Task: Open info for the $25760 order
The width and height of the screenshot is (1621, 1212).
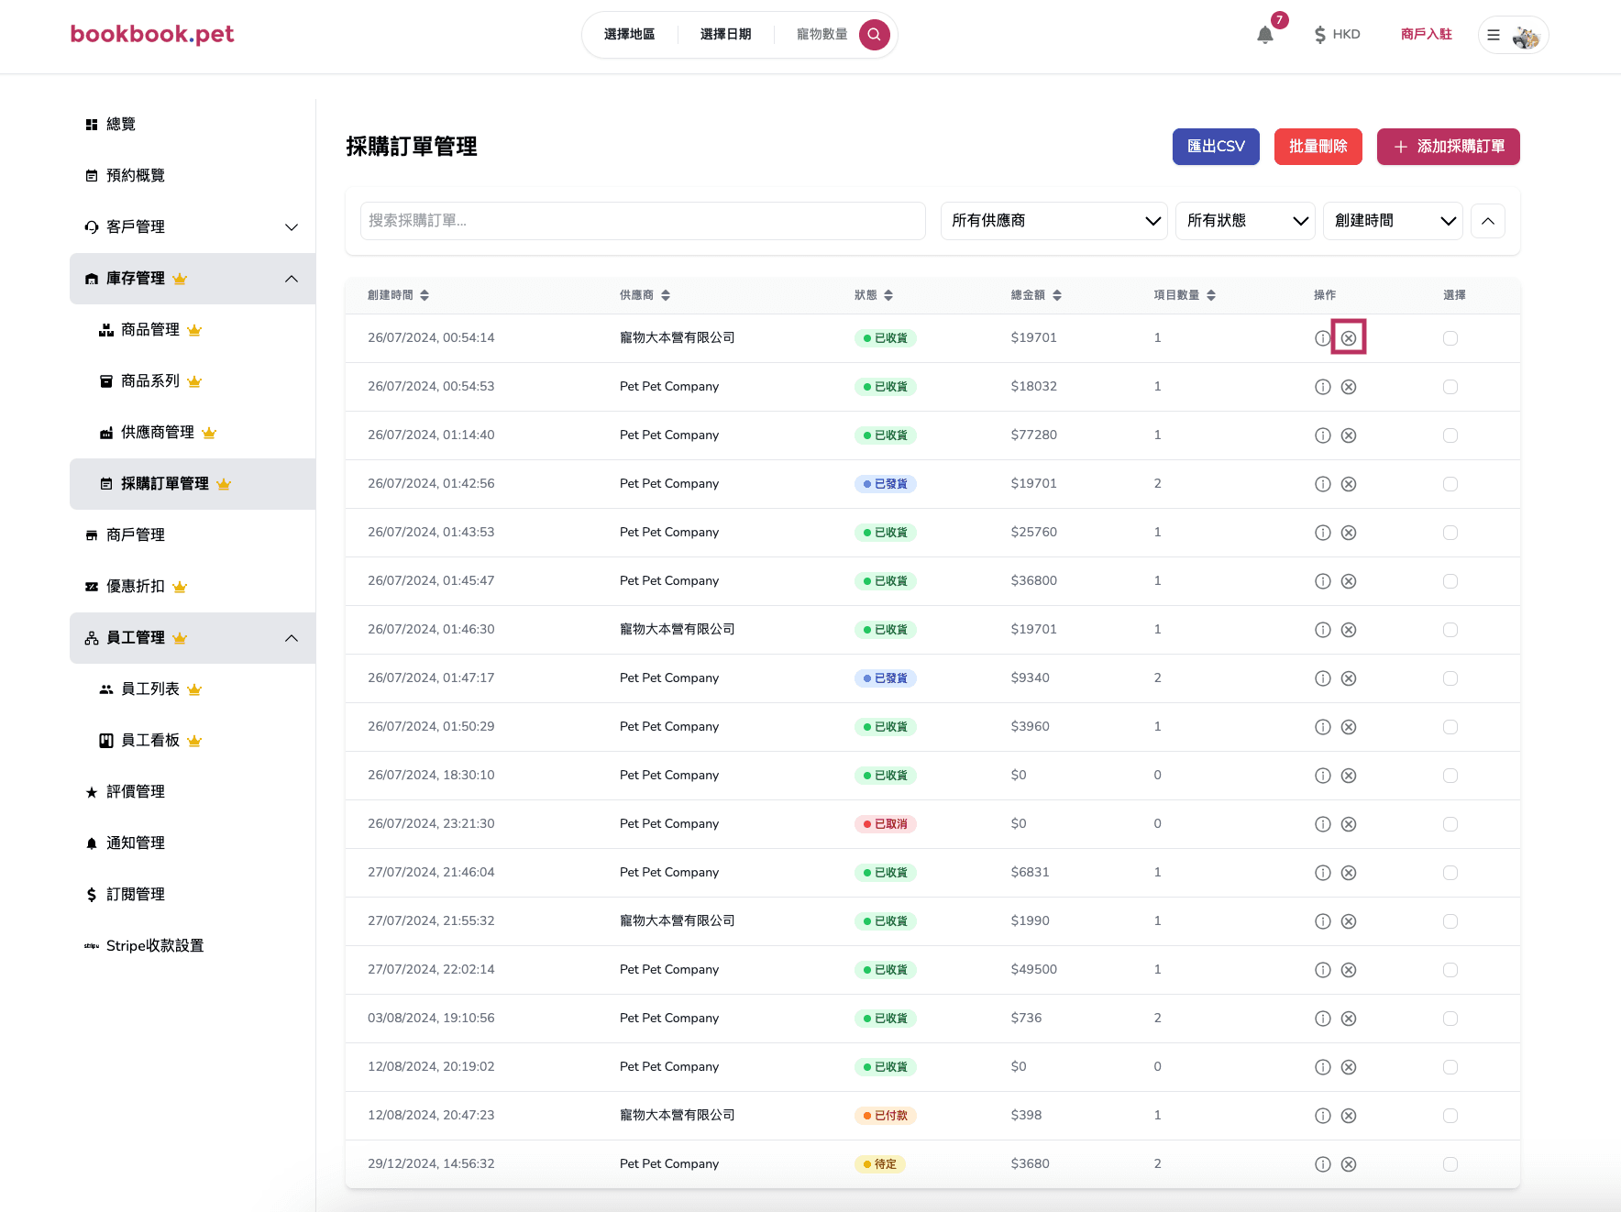Action: (1322, 533)
